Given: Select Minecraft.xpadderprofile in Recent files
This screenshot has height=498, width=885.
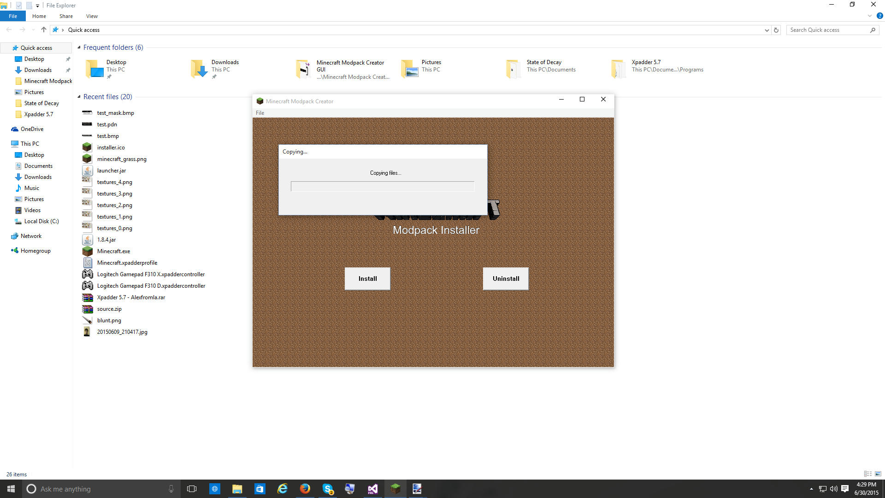Looking at the screenshot, I should [x=127, y=263].
